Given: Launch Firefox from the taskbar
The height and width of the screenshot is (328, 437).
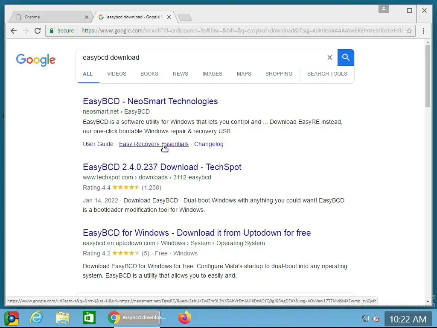Looking at the screenshot, I should [x=185, y=318].
